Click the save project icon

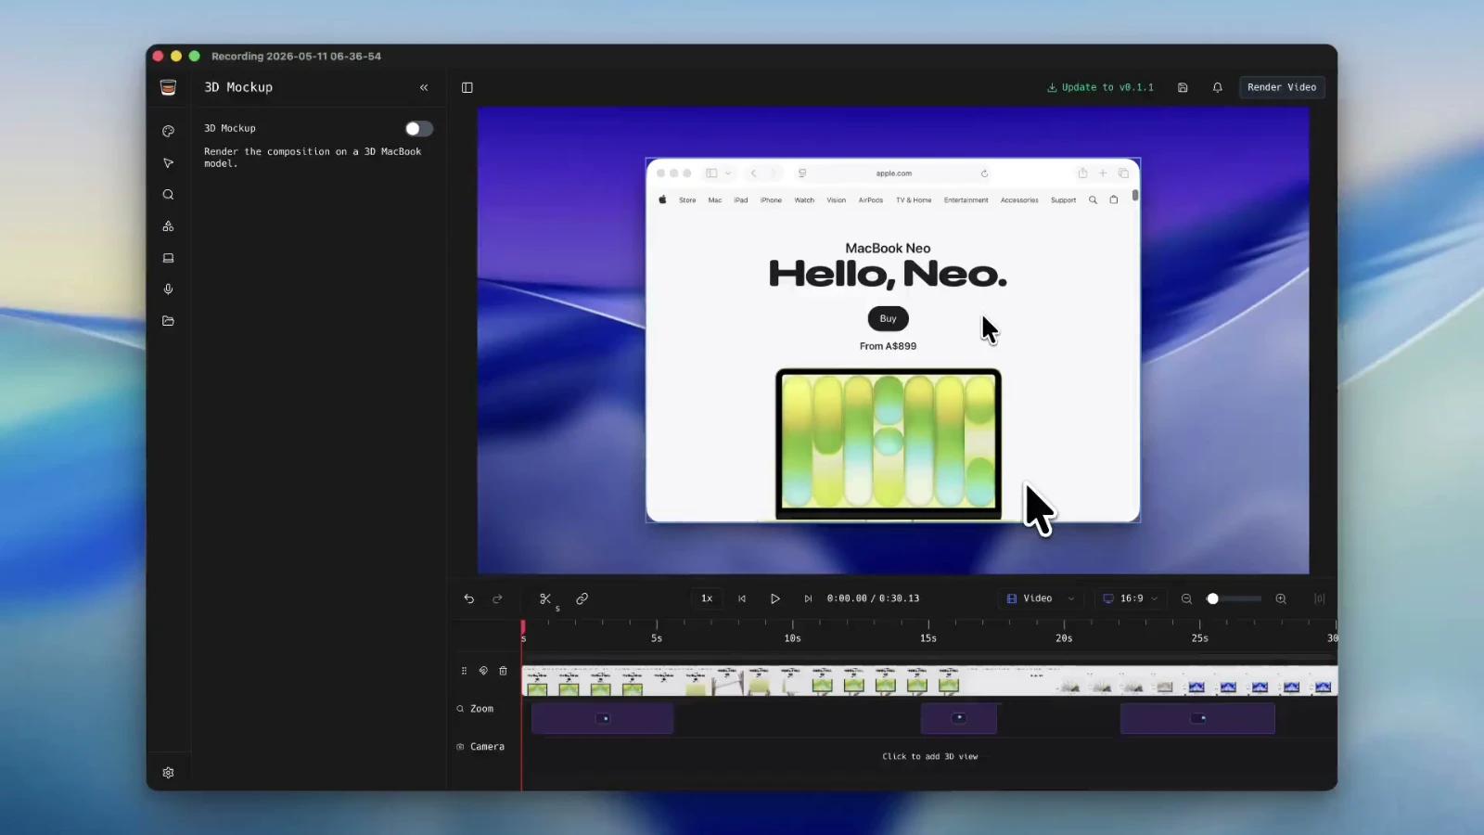[x=1183, y=87]
